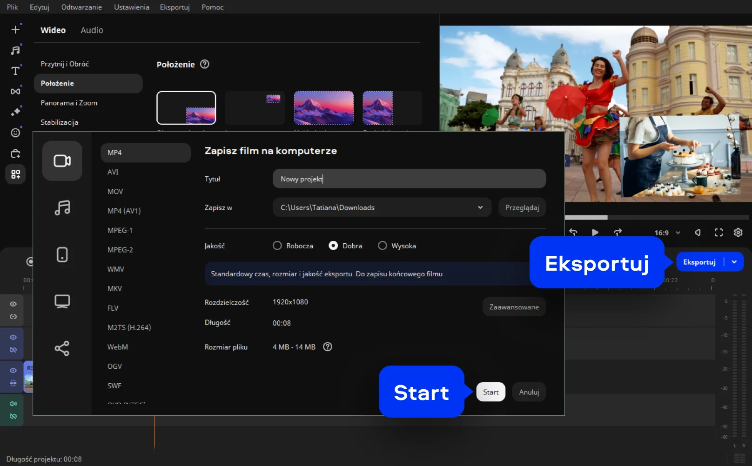
Task: Expand the save location path dropdown
Action: coord(480,207)
